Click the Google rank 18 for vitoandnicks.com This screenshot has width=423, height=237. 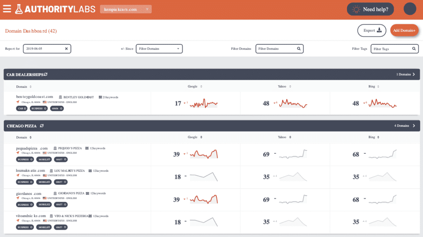pos(178,222)
